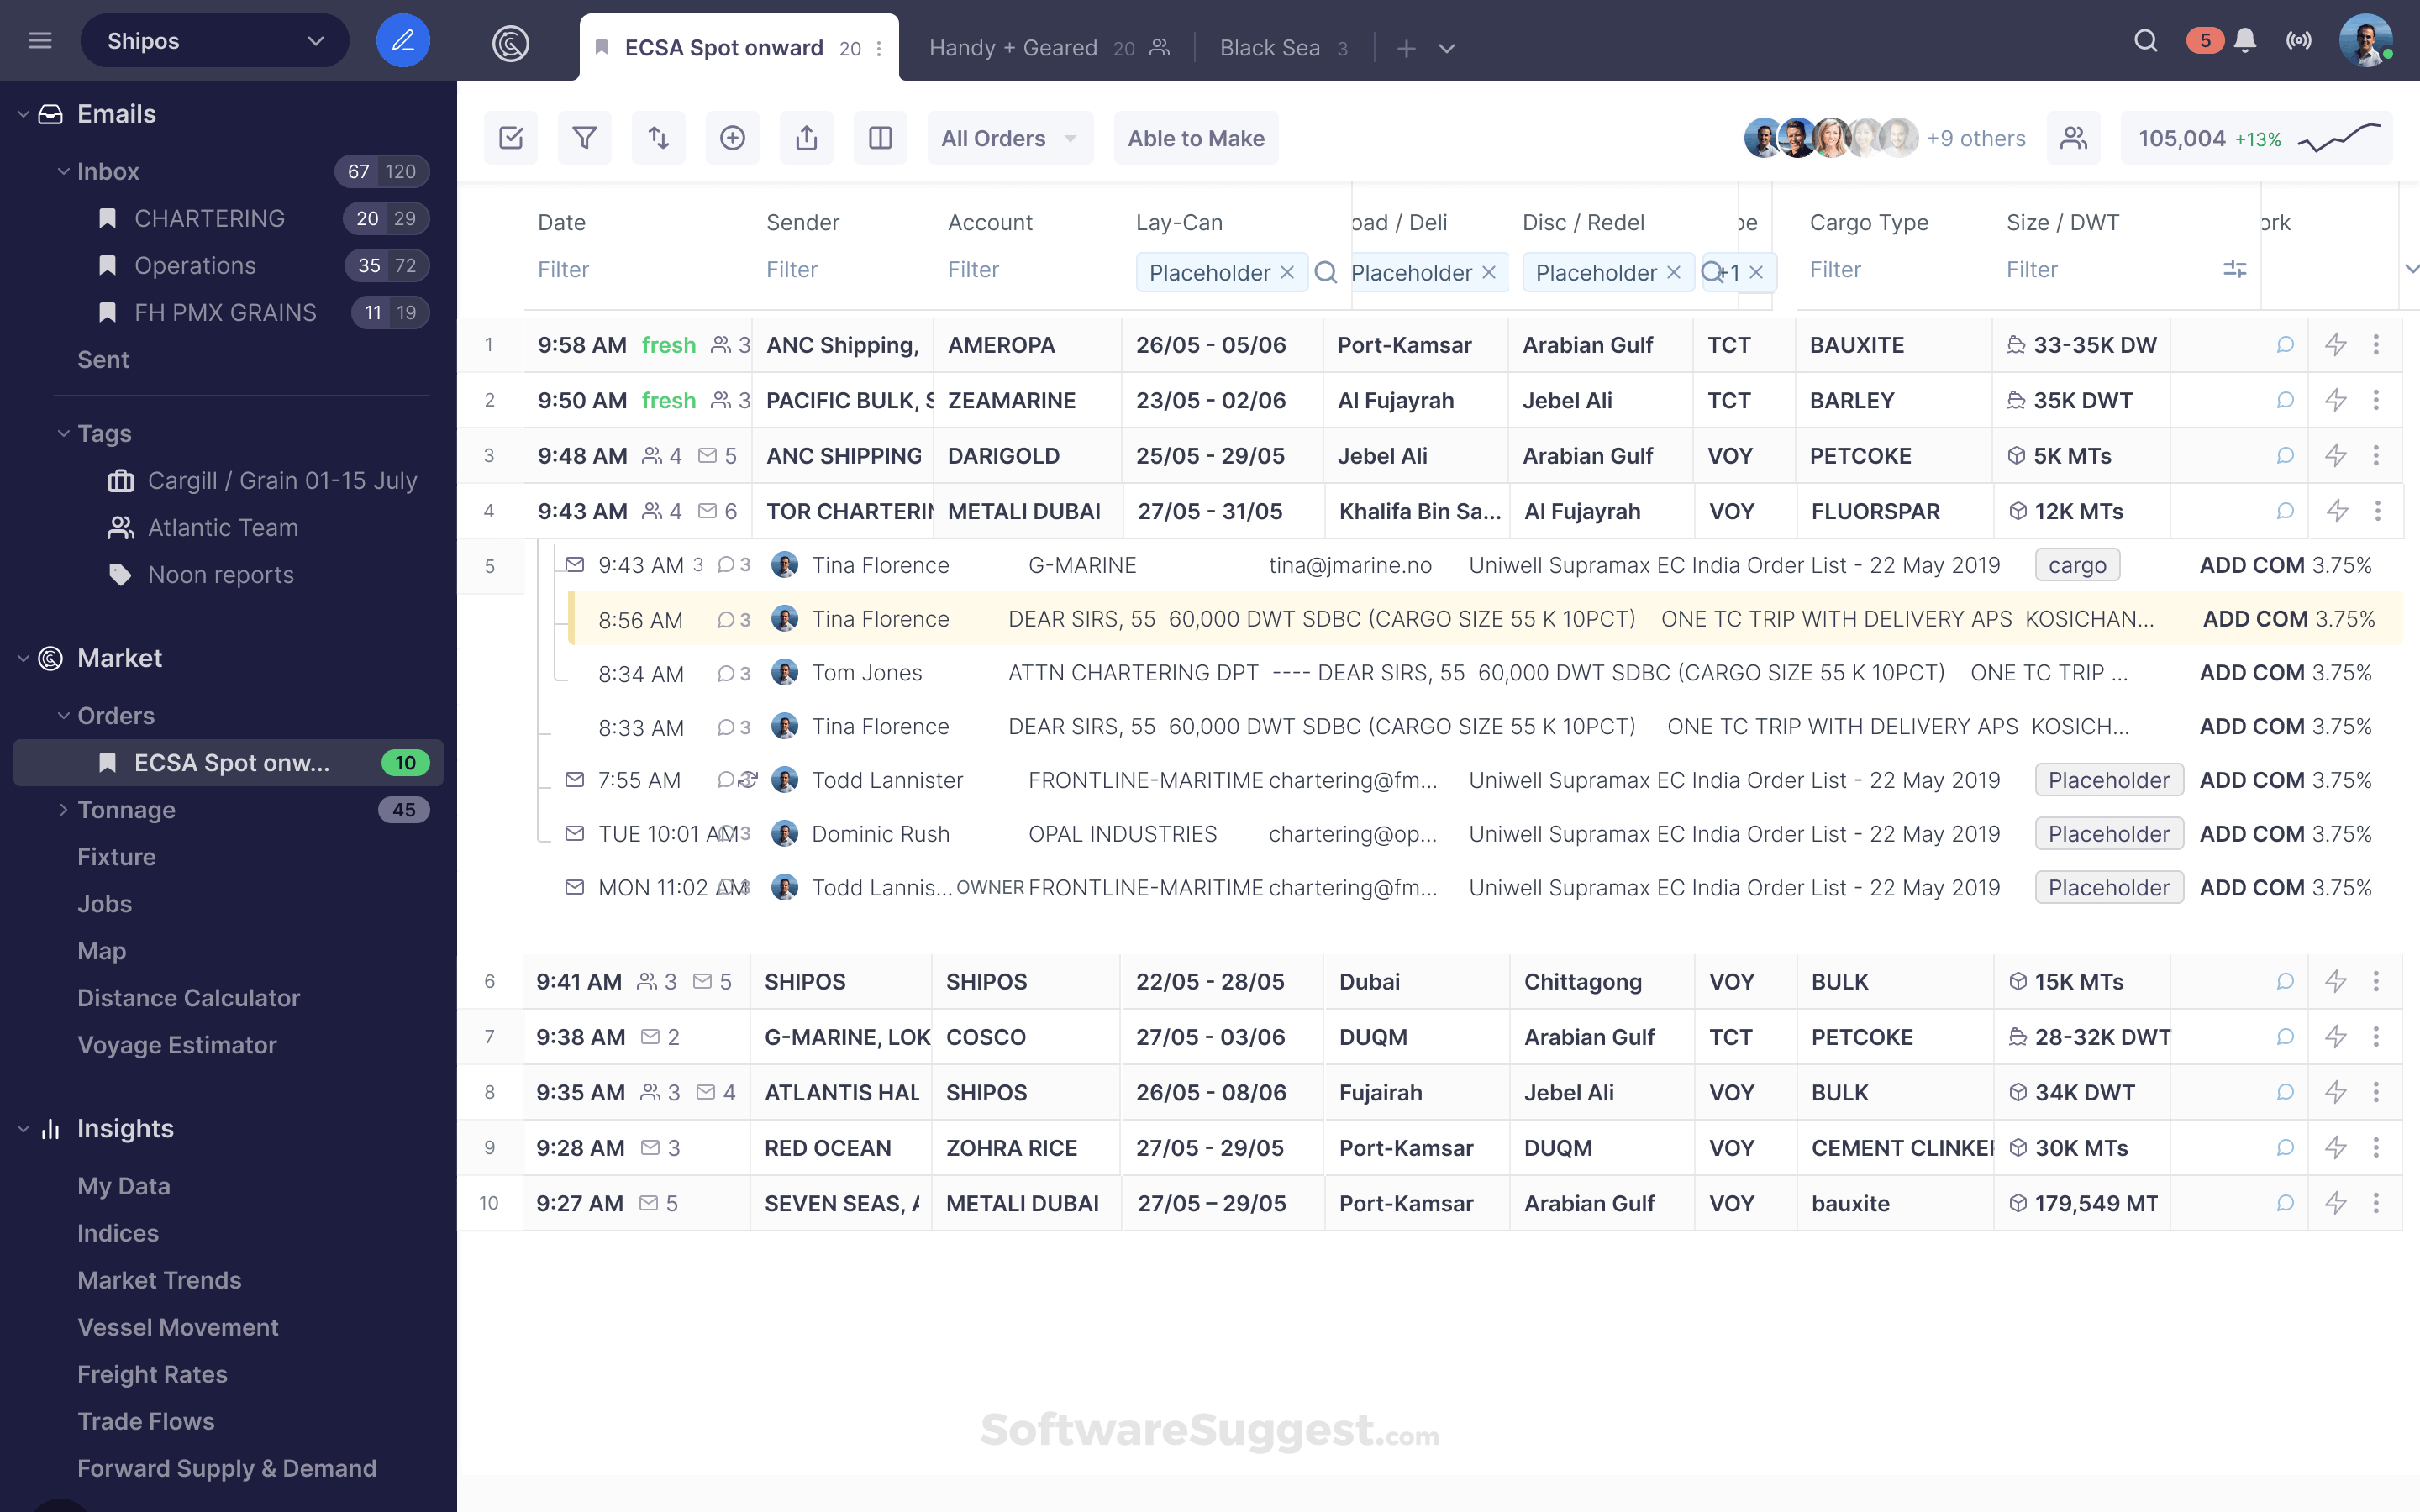This screenshot has width=2420, height=1512.
Task: Click the lightning icon on the BAUXITE row
Action: [2336, 345]
